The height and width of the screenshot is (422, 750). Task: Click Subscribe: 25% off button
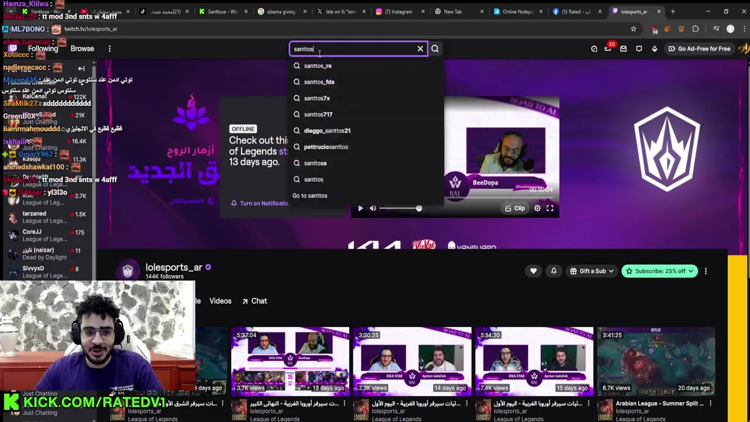click(x=660, y=271)
